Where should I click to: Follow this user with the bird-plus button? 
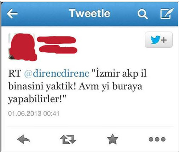pyautogui.click(x=158, y=40)
